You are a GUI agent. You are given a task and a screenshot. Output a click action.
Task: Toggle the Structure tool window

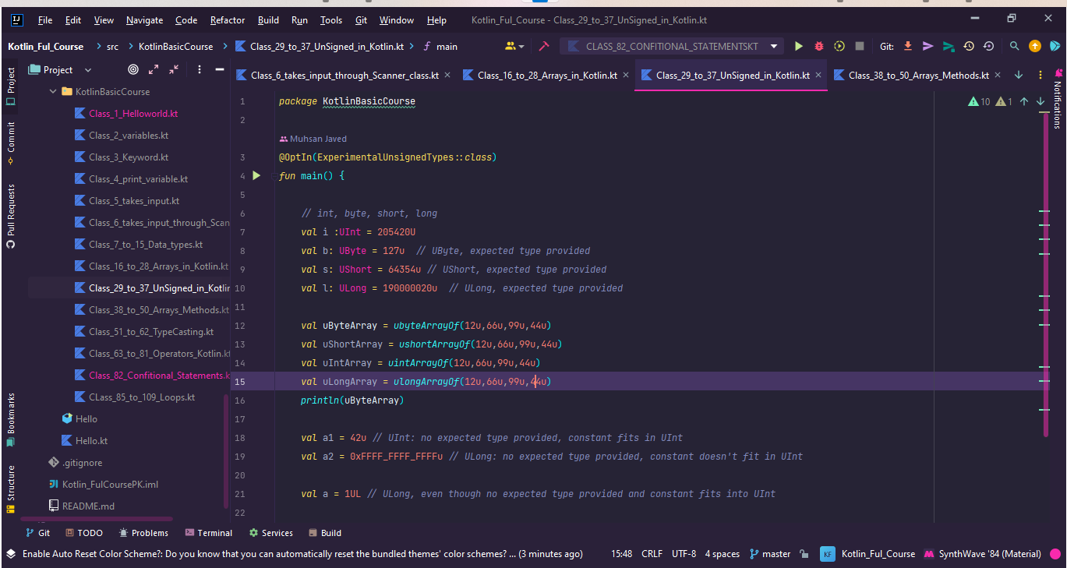(x=10, y=489)
